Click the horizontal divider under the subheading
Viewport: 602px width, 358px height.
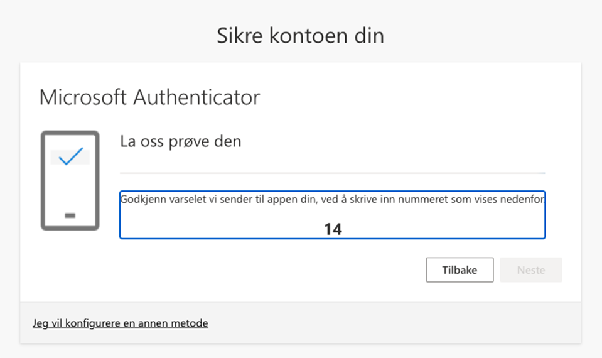point(332,172)
